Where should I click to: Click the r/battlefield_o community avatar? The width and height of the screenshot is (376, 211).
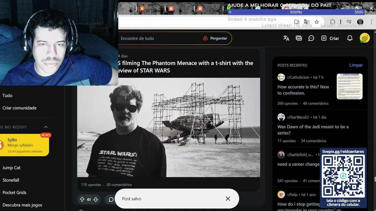pyautogui.click(x=281, y=154)
